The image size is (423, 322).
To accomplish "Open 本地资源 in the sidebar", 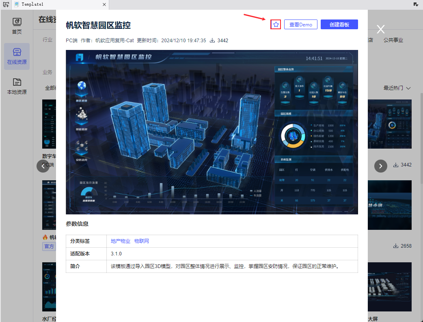I will tap(17, 86).
